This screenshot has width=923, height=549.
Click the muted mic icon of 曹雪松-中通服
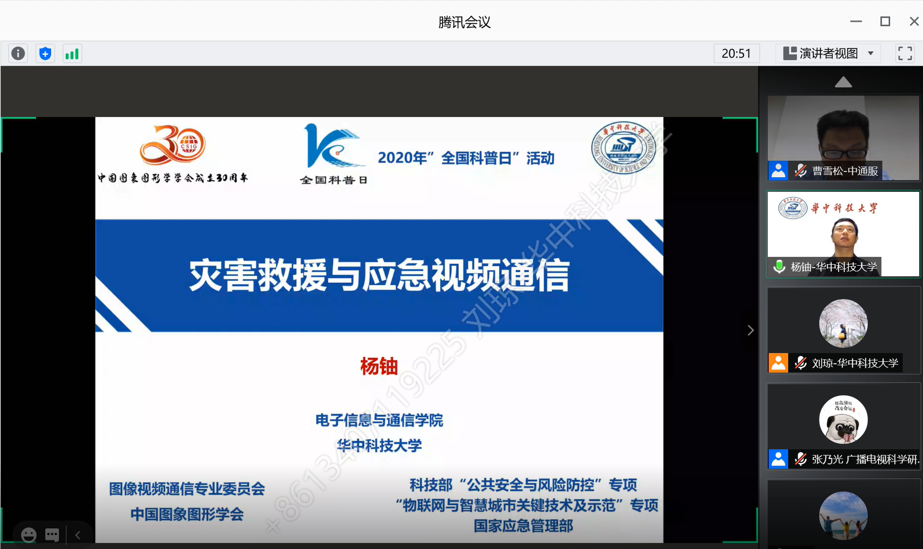pos(800,171)
